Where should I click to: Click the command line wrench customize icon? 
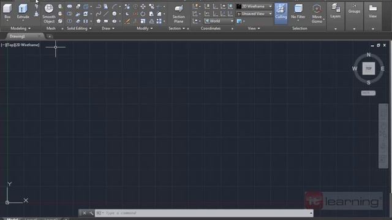(91, 213)
